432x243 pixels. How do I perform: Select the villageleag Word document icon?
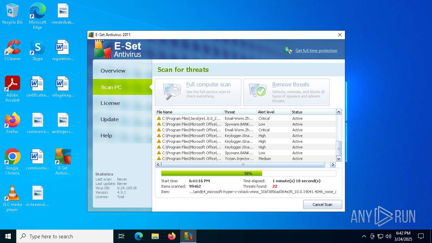tap(63, 87)
